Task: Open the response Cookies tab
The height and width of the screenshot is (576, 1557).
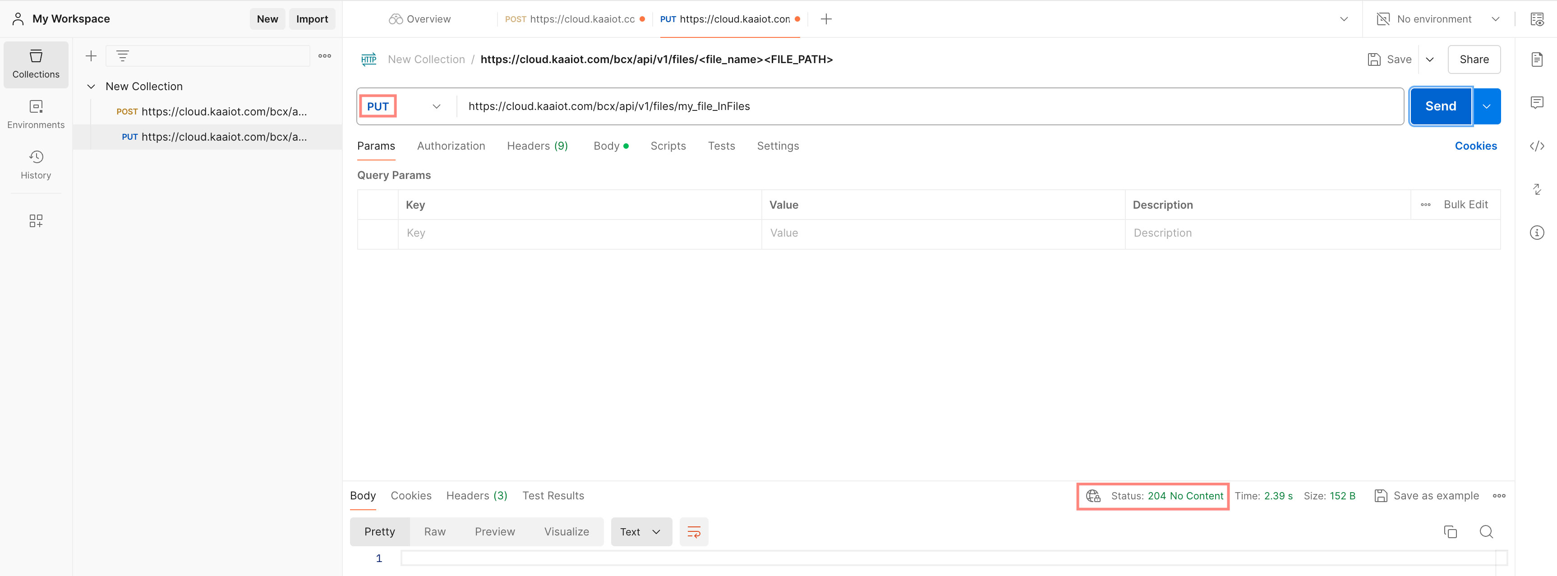Action: click(x=411, y=496)
